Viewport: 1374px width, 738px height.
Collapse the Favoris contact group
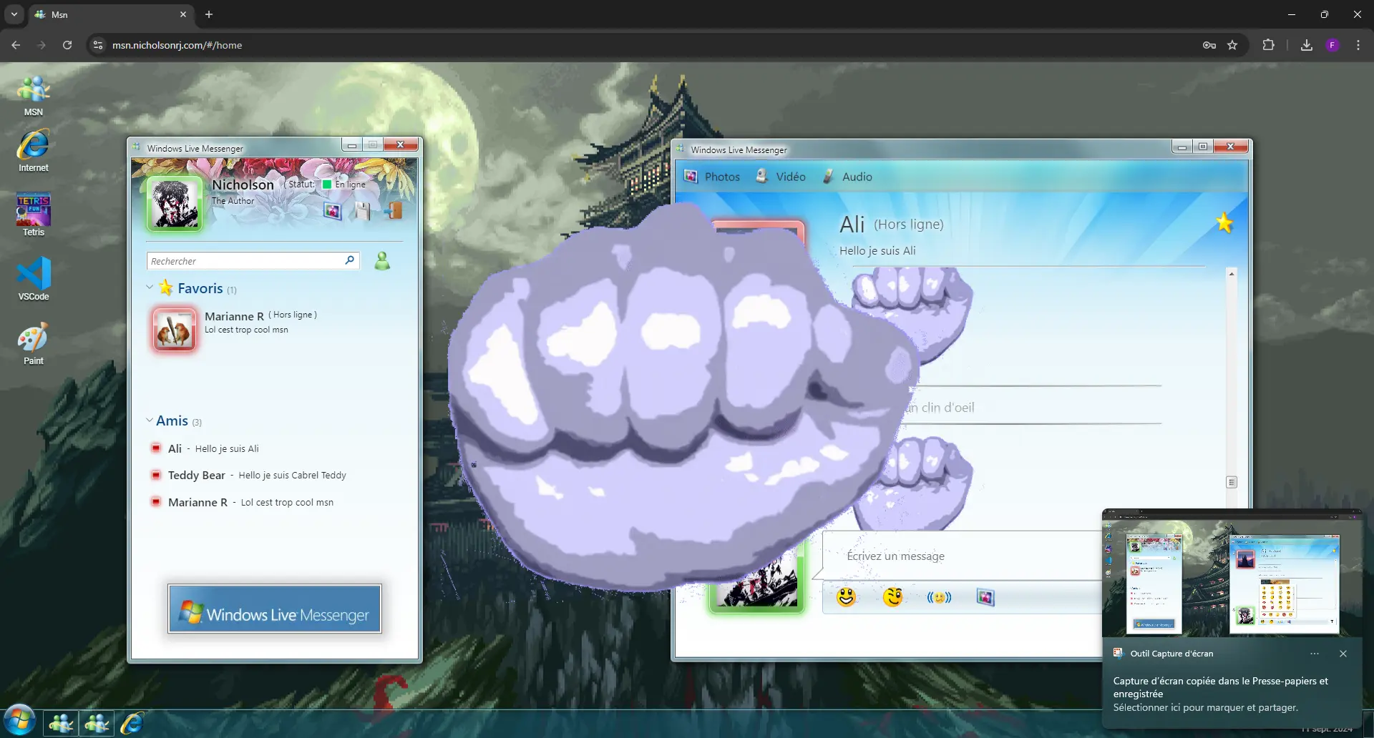[150, 287]
